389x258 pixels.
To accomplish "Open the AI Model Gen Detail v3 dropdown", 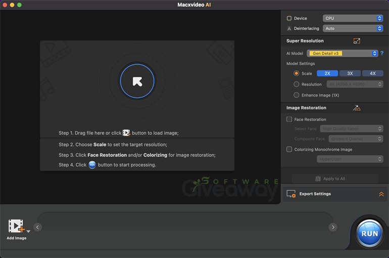I will coord(343,54).
